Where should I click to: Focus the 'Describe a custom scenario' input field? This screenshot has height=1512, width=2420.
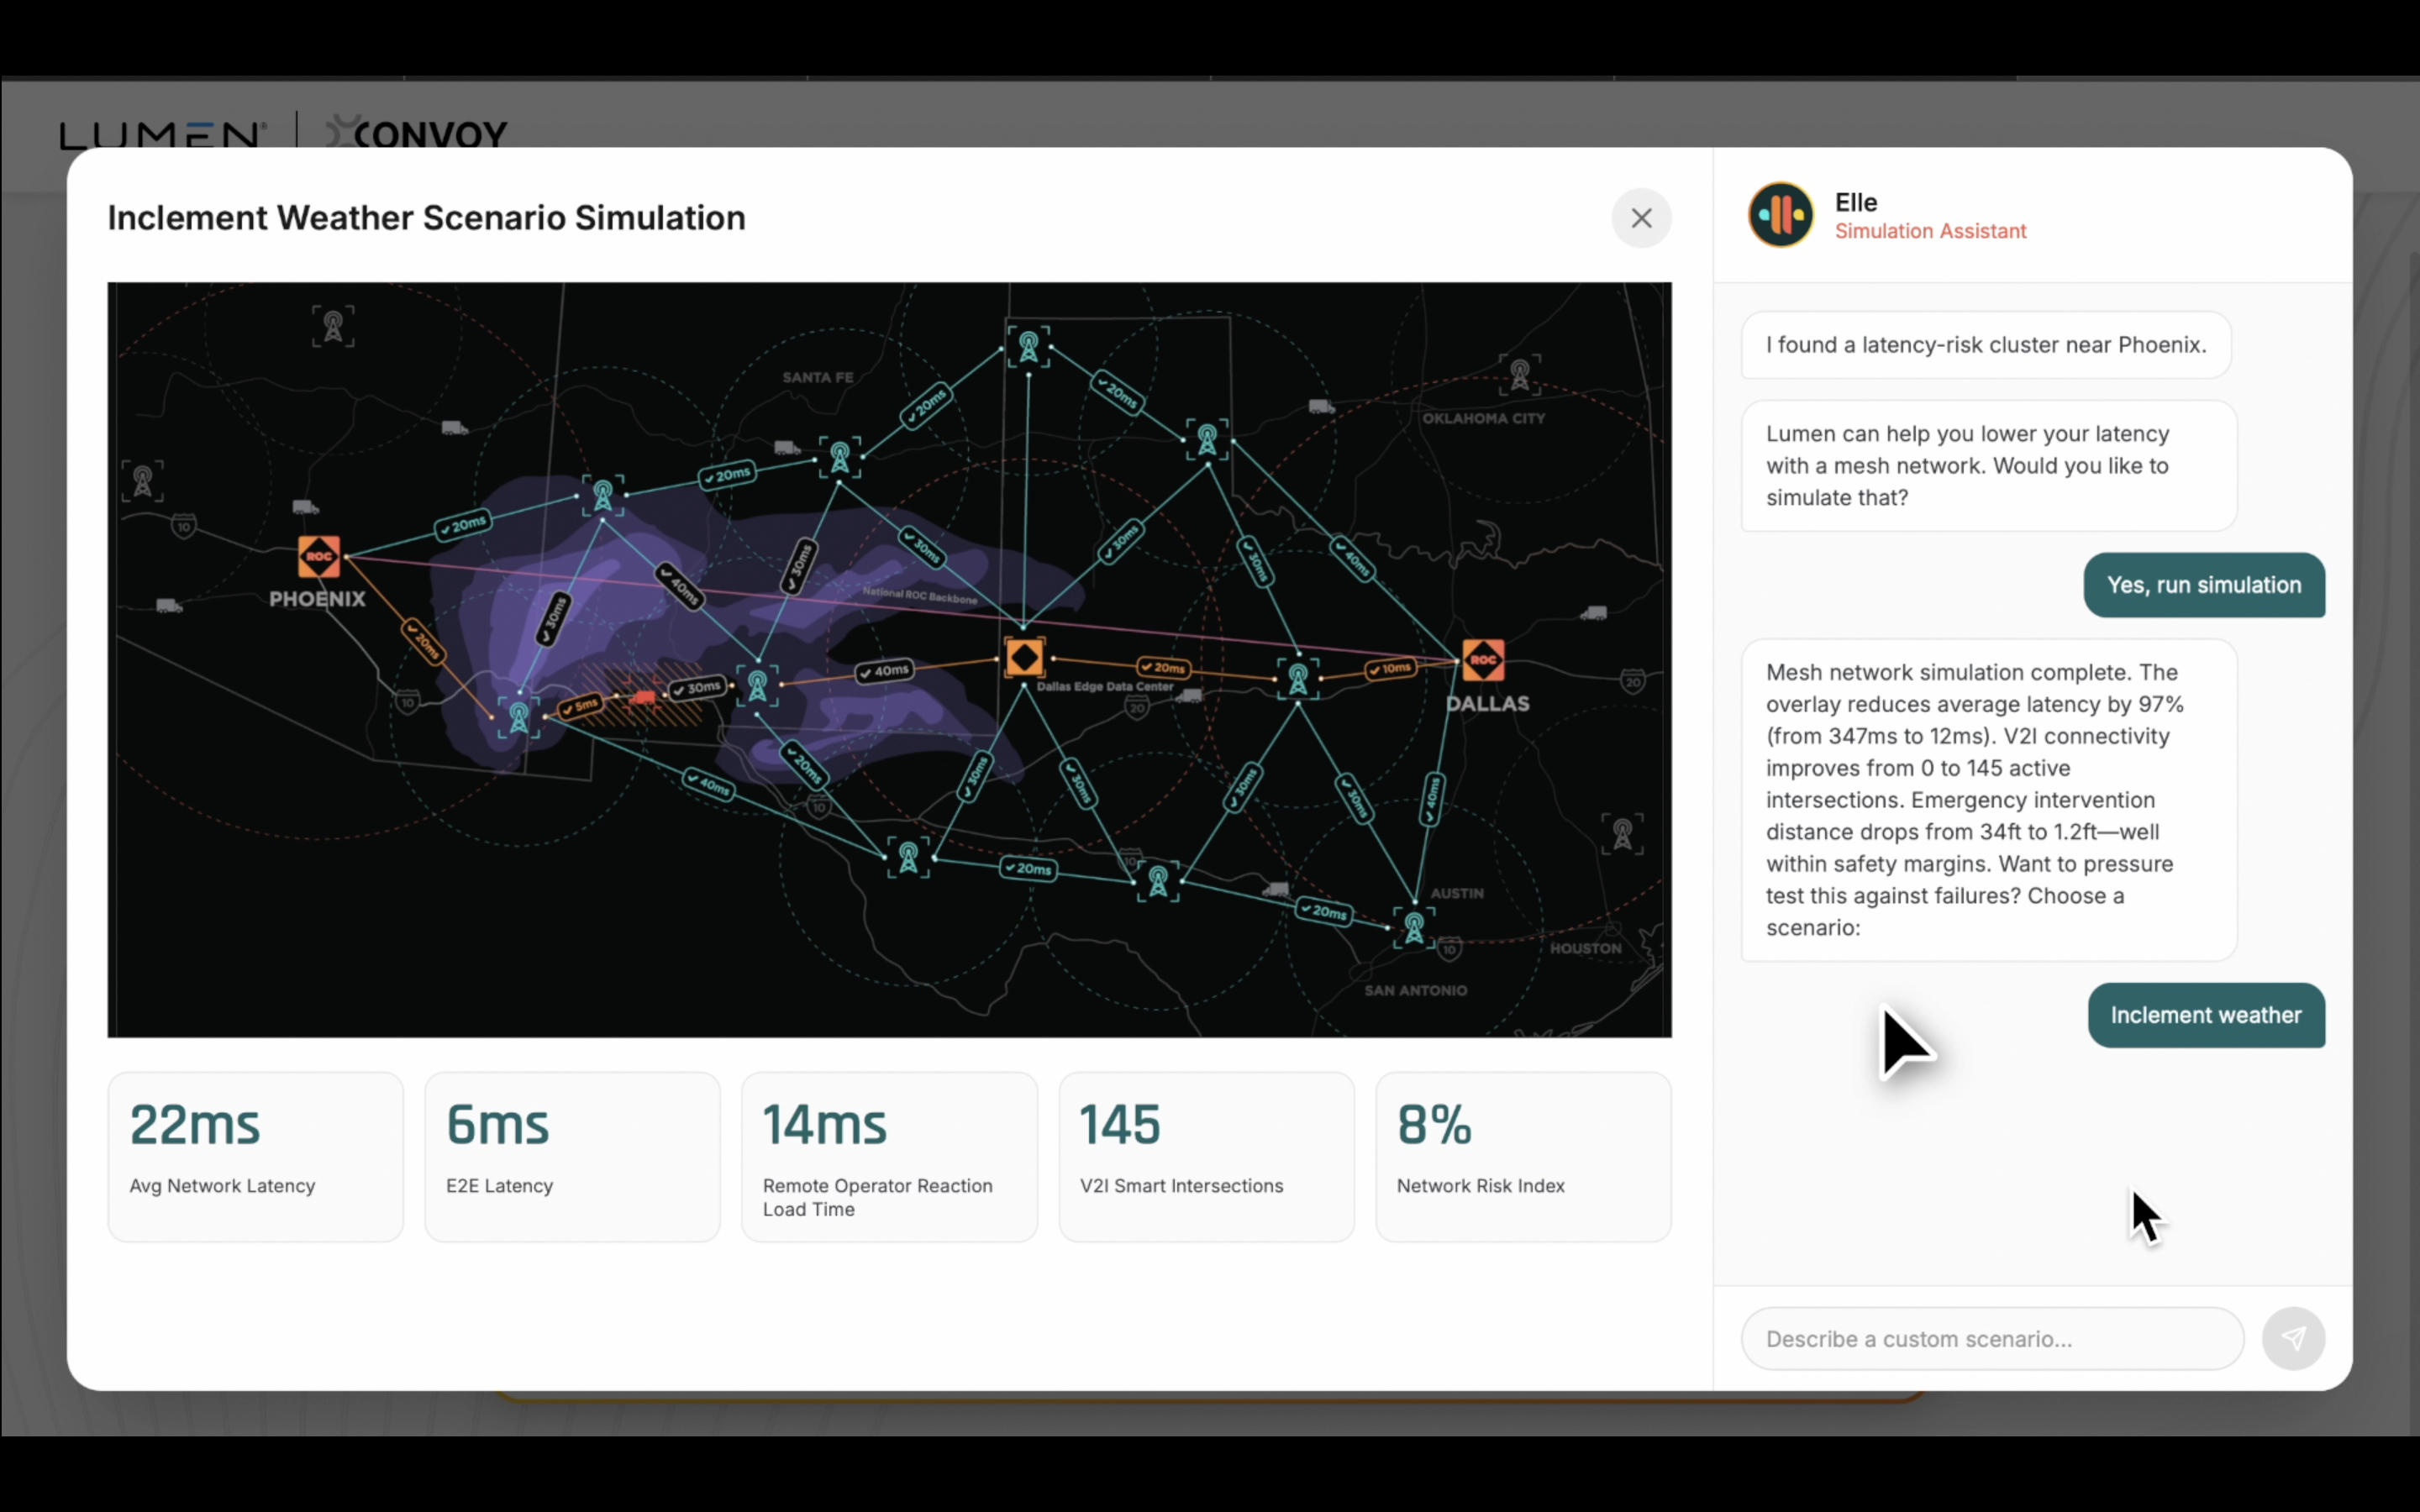1992,1338
